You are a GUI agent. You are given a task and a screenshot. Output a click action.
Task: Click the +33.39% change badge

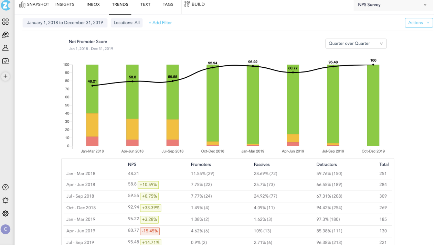[x=150, y=208]
